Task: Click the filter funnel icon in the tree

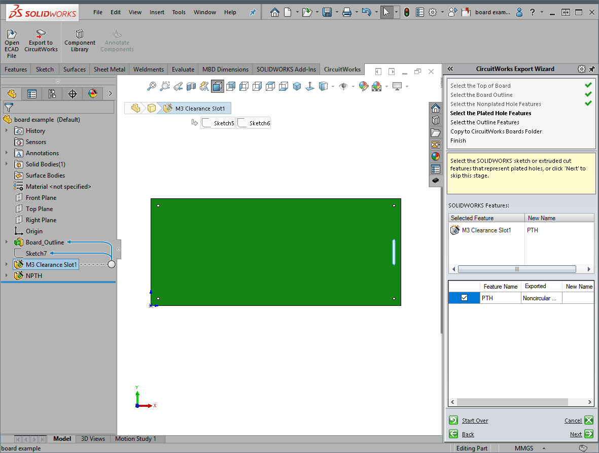Action: coord(9,108)
